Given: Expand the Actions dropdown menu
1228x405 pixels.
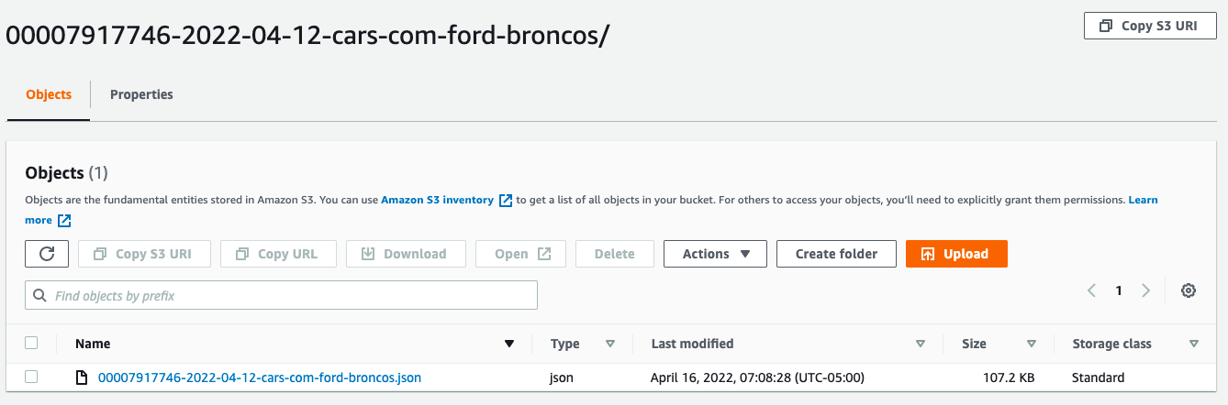Looking at the screenshot, I should pos(715,254).
